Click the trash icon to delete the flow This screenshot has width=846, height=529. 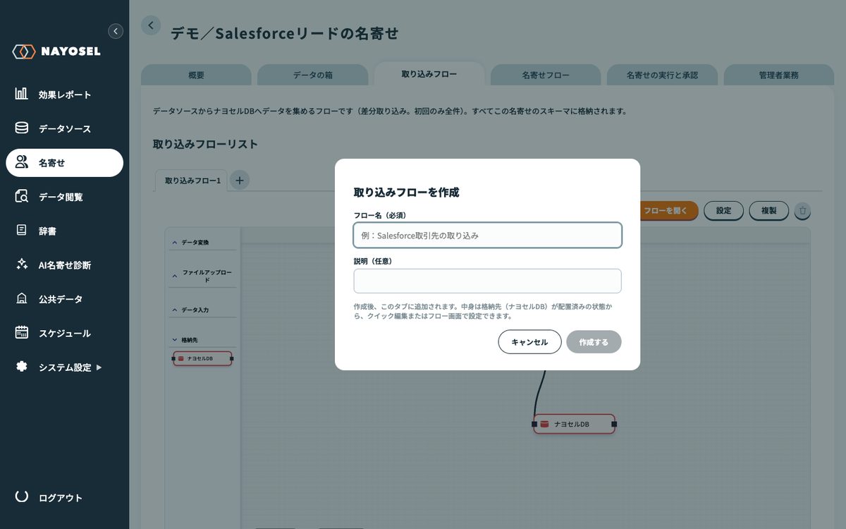pyautogui.click(x=802, y=210)
